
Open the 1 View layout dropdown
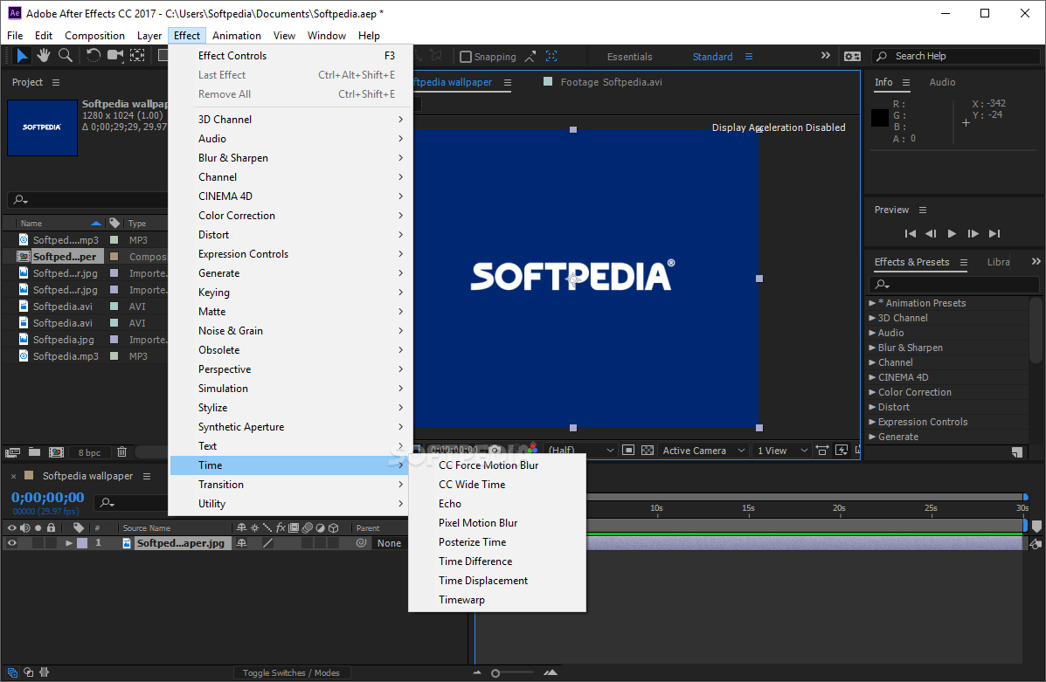coord(782,451)
